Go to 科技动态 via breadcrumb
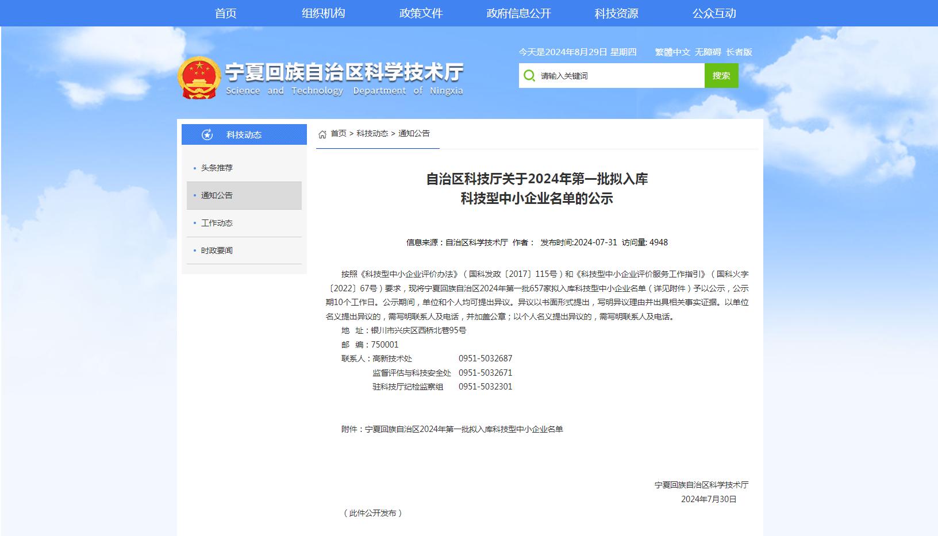The height and width of the screenshot is (536, 938). (x=372, y=133)
